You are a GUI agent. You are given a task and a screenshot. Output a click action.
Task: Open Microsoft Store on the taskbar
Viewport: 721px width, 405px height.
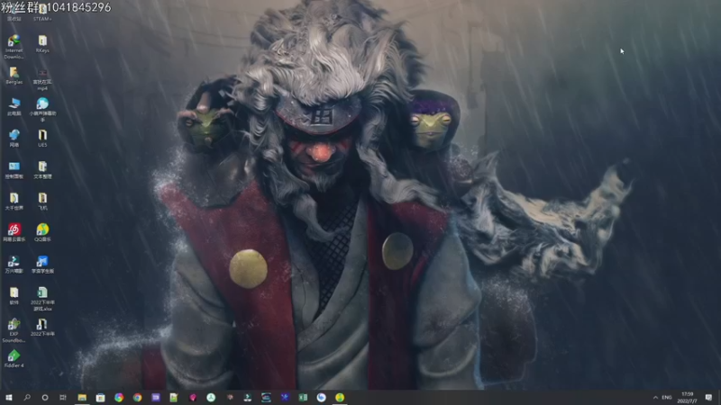[x=100, y=397]
